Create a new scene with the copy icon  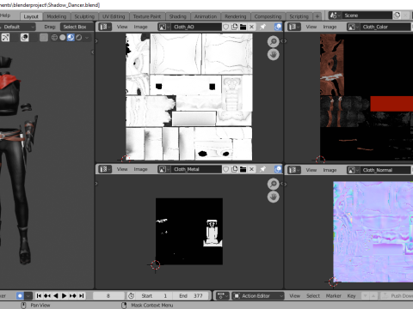pyautogui.click(x=397, y=15)
